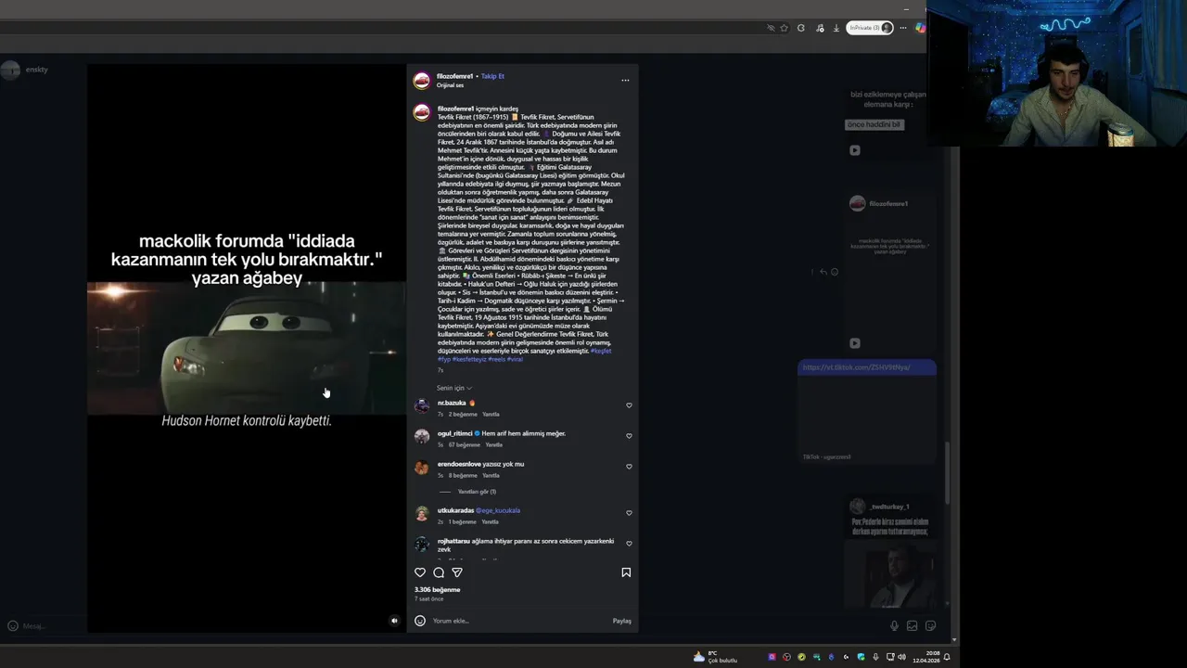Focus the Yorum ekle comment field
1187x668 pixels.
519,621
